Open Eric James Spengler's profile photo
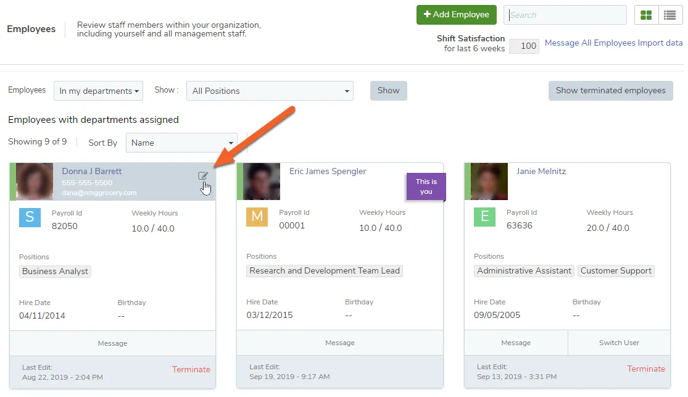Viewport: 688px width, 397px height. (262, 182)
